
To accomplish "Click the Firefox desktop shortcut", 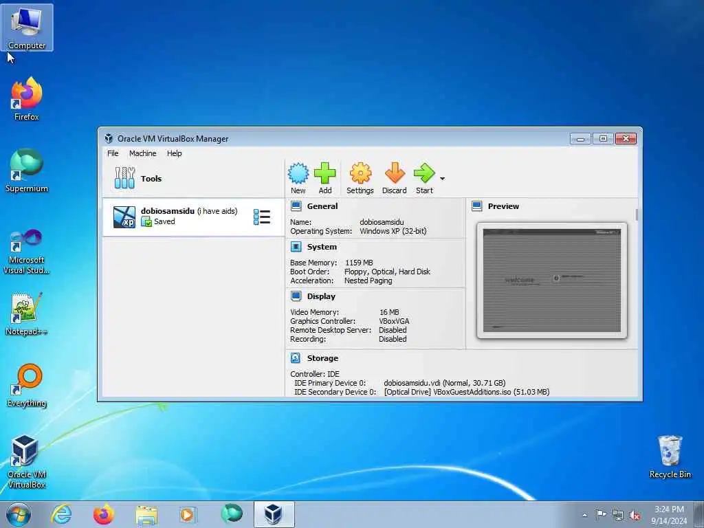I will pyautogui.click(x=27, y=99).
